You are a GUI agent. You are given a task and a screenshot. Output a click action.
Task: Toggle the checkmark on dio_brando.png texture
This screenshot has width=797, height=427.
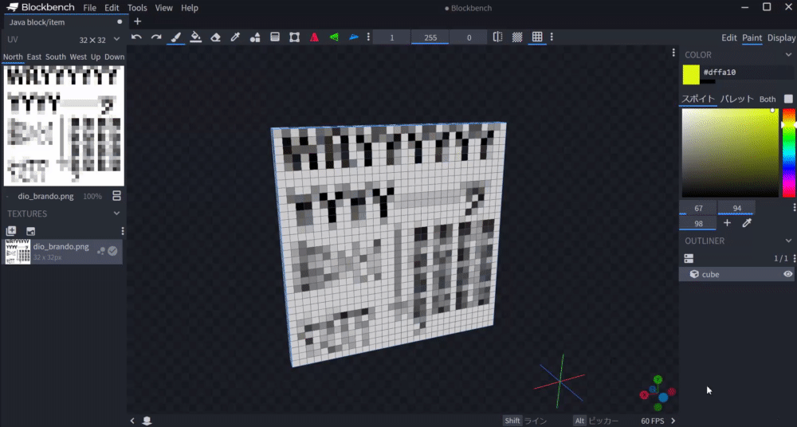pyautogui.click(x=113, y=251)
